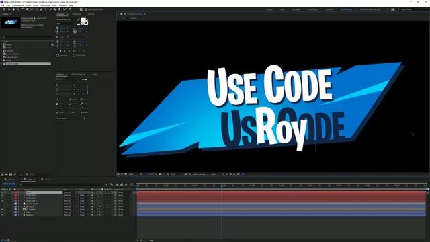Click the Project panel search field
The height and width of the screenshot is (242, 430).
tap(28, 36)
